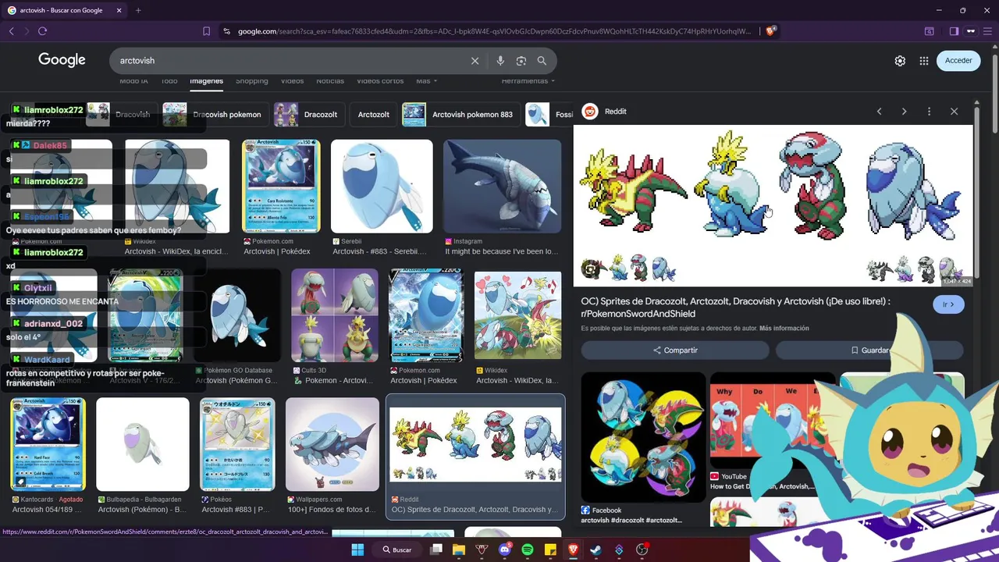Open the Brave hamburger main menu
This screenshot has height=562, width=999.
[986, 31]
